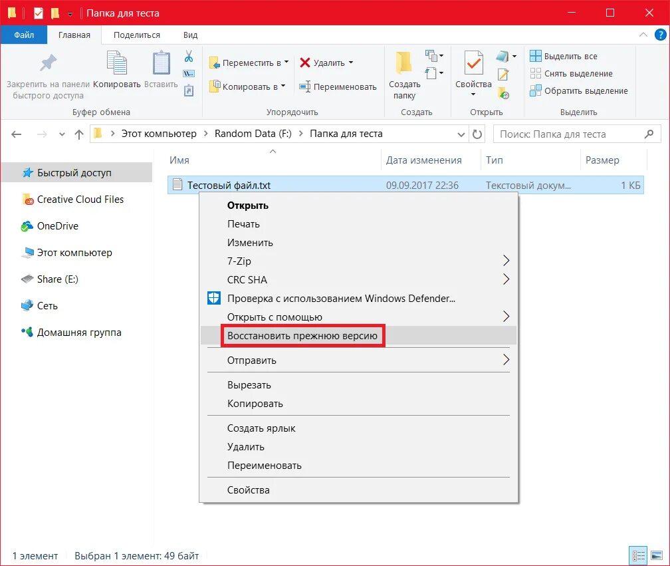This screenshot has height=566, width=670.
Task: Click the new folder quick access toolbar icon
Action: tap(55, 13)
